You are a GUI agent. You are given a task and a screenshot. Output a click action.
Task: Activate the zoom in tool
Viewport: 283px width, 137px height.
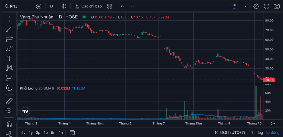click(x=9, y=110)
